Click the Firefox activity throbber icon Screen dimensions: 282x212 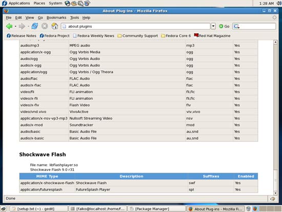tap(274, 17)
